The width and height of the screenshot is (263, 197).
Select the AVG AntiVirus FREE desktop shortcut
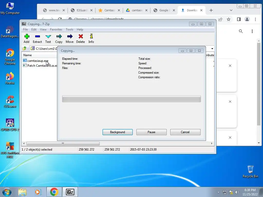[10, 150]
